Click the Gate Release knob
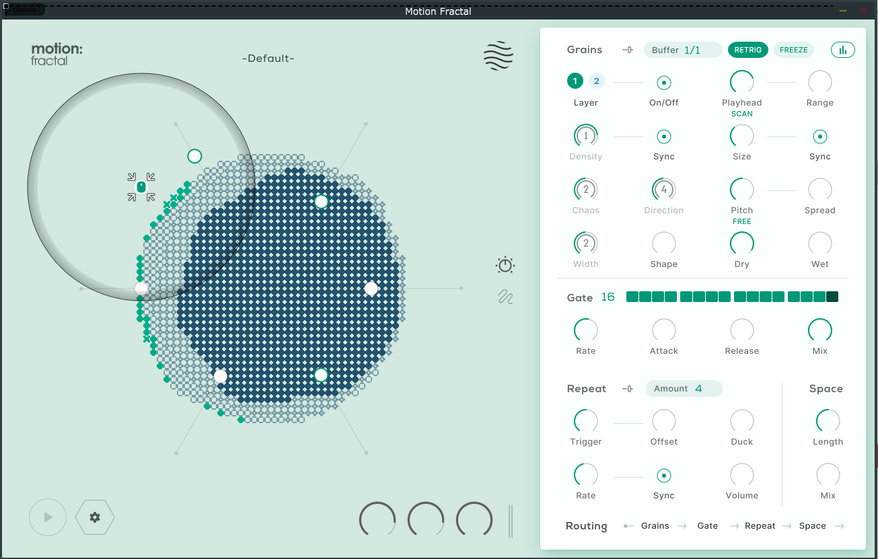Screen dimensions: 878x559 click(742, 330)
